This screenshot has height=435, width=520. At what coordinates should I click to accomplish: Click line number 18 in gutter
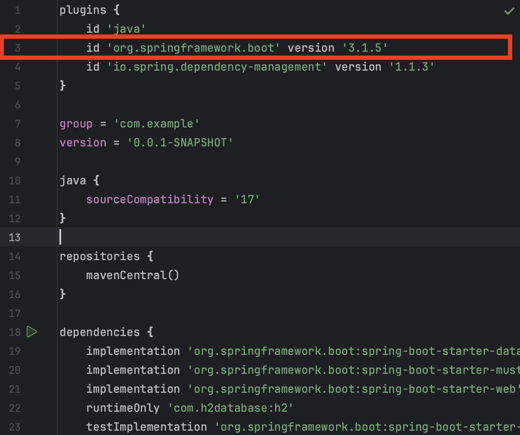15,332
